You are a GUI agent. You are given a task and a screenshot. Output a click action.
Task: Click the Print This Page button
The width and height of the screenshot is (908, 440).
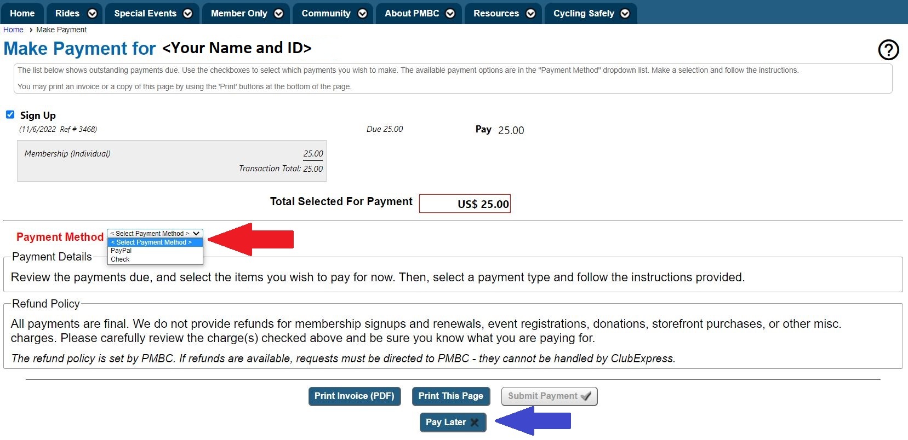(450, 396)
